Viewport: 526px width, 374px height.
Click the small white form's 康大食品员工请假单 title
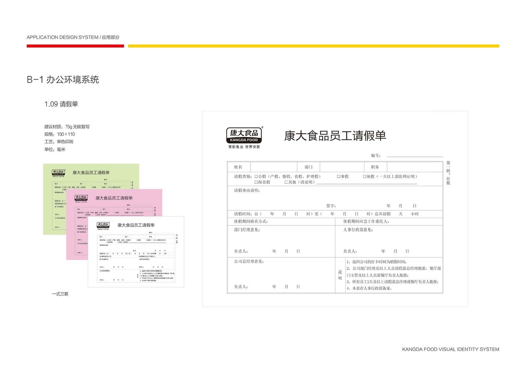coord(136,225)
